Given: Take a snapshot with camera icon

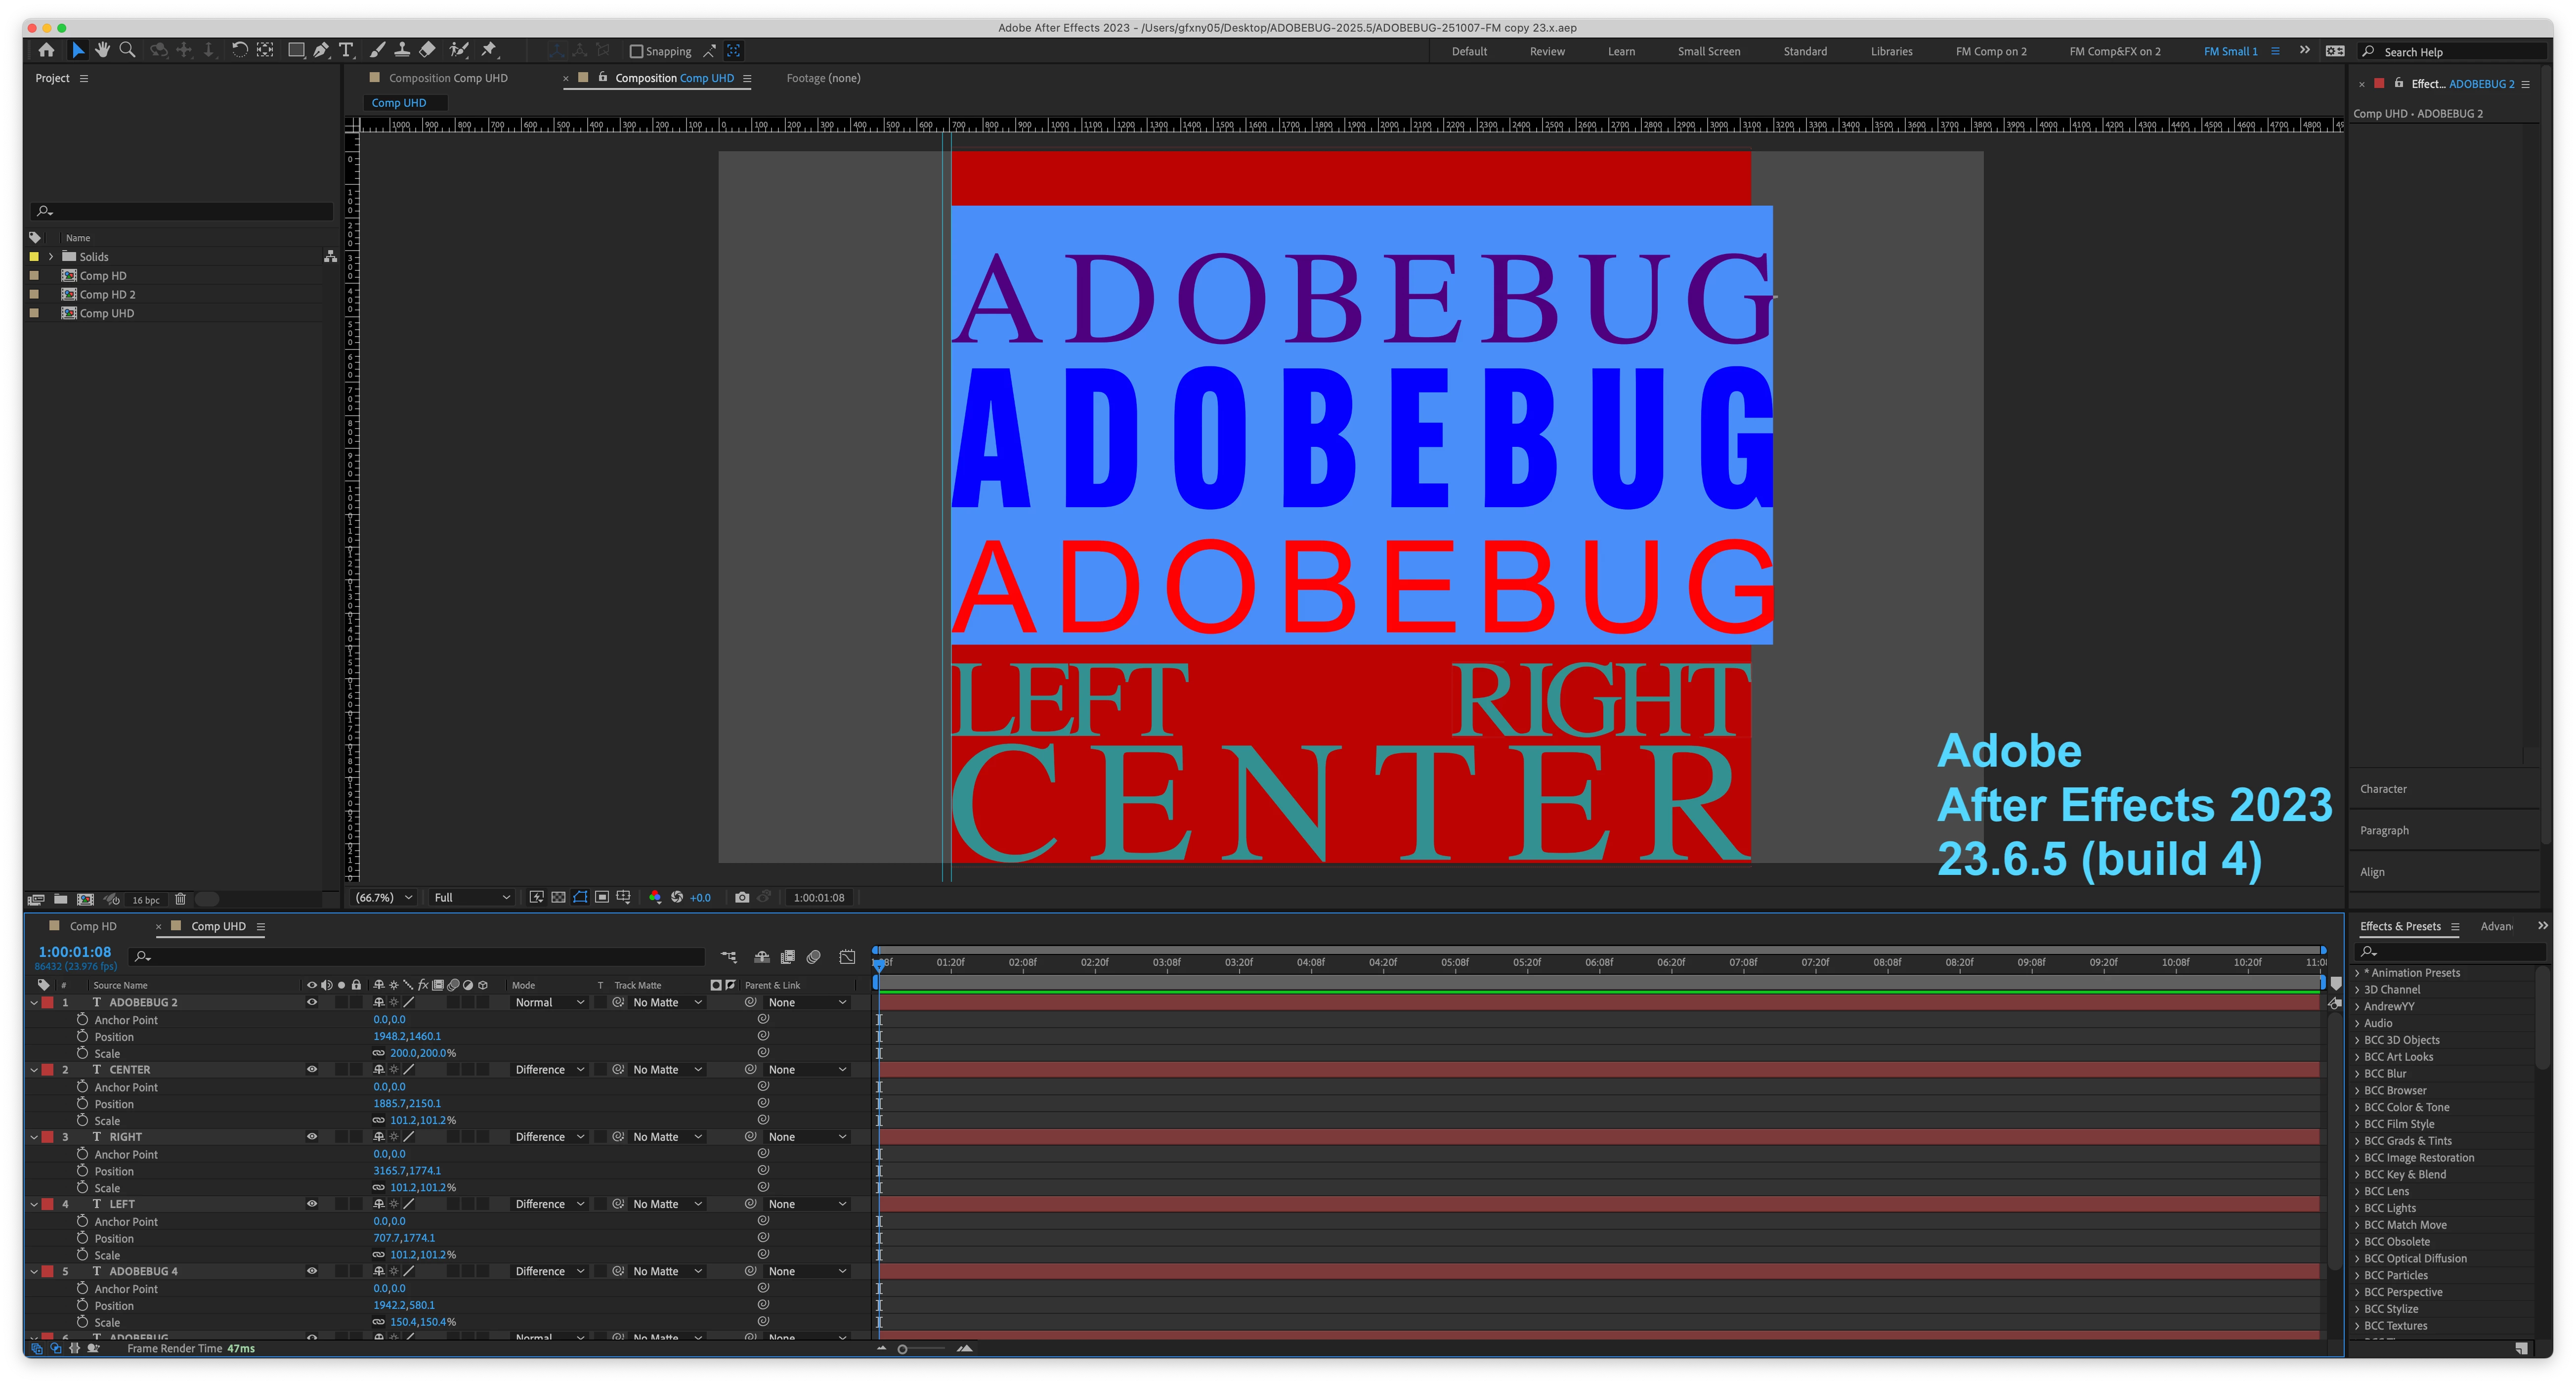Looking at the screenshot, I should (742, 897).
